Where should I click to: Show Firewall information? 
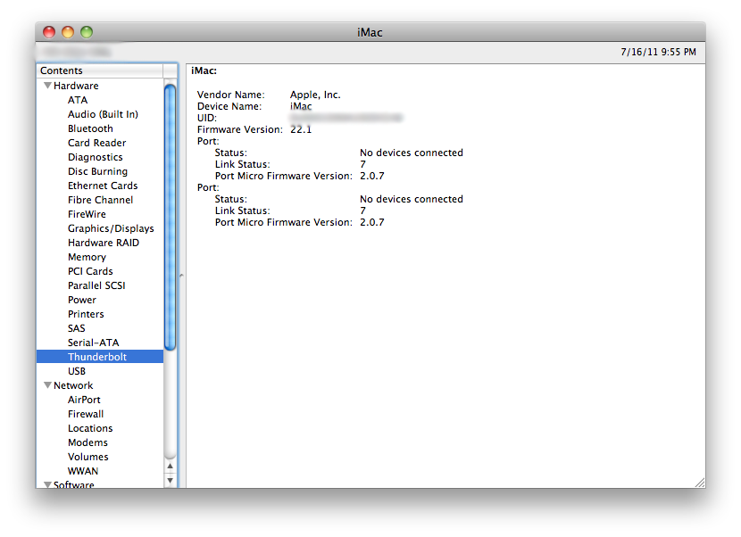[86, 414]
